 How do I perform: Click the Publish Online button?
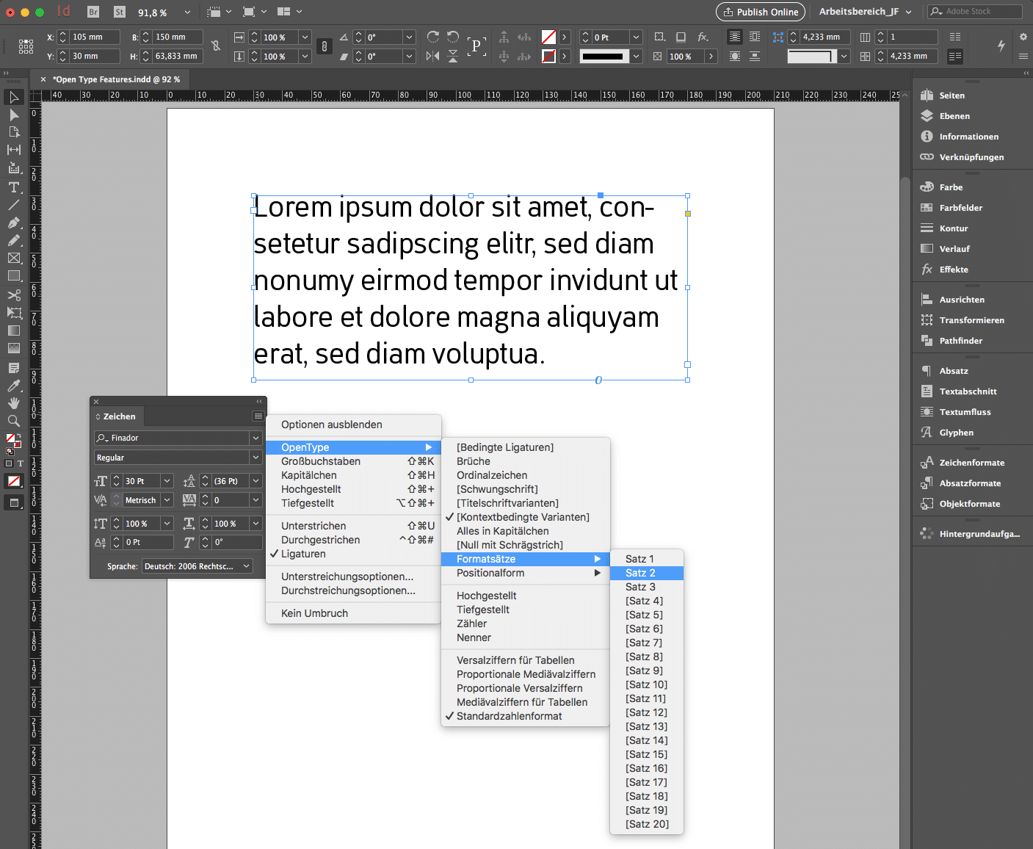[761, 12]
